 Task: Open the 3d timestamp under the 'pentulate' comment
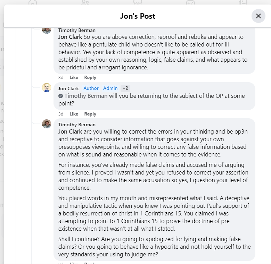(x=61, y=77)
